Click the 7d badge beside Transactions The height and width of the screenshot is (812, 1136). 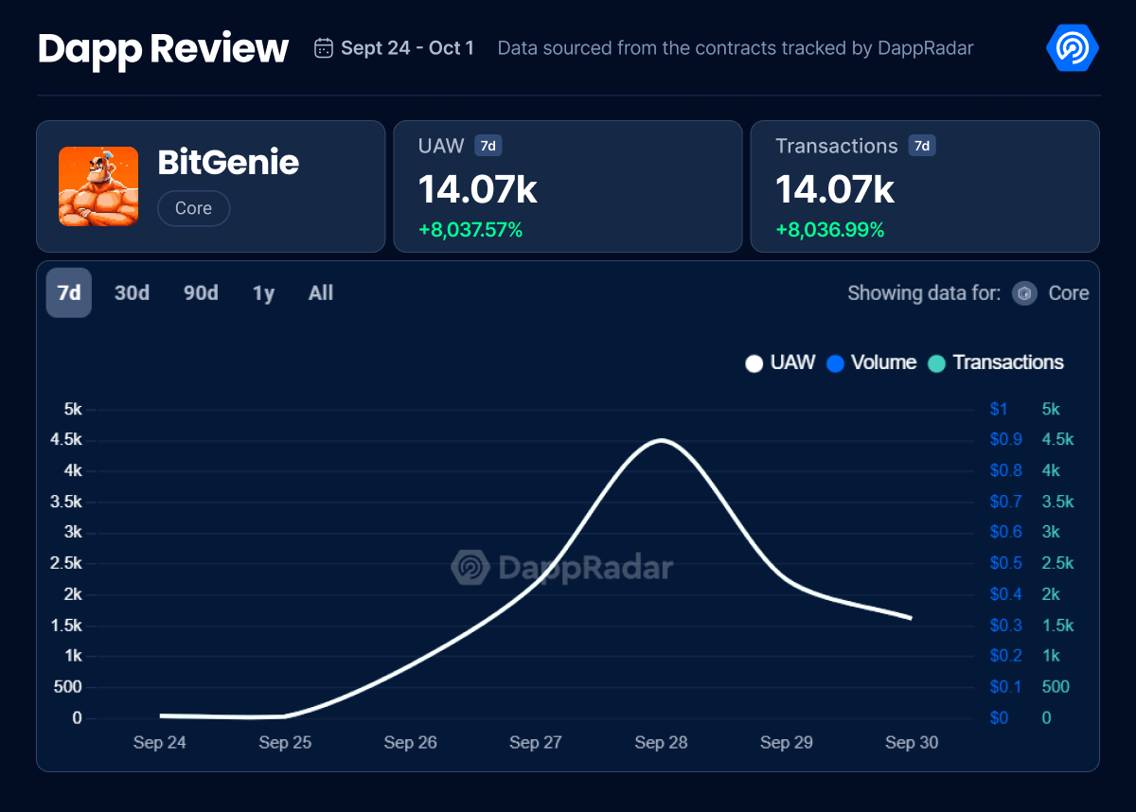pyautogui.click(x=920, y=146)
